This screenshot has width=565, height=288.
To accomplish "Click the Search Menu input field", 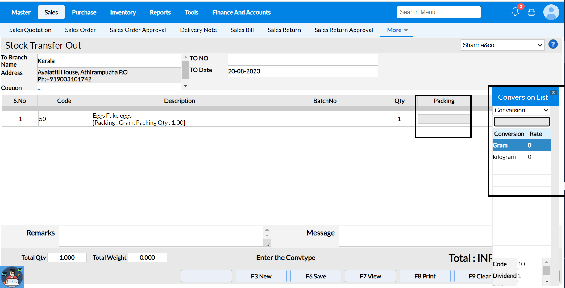I will coord(438,12).
